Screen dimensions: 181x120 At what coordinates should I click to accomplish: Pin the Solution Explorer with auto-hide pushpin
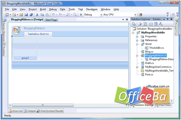(x=168, y=19)
